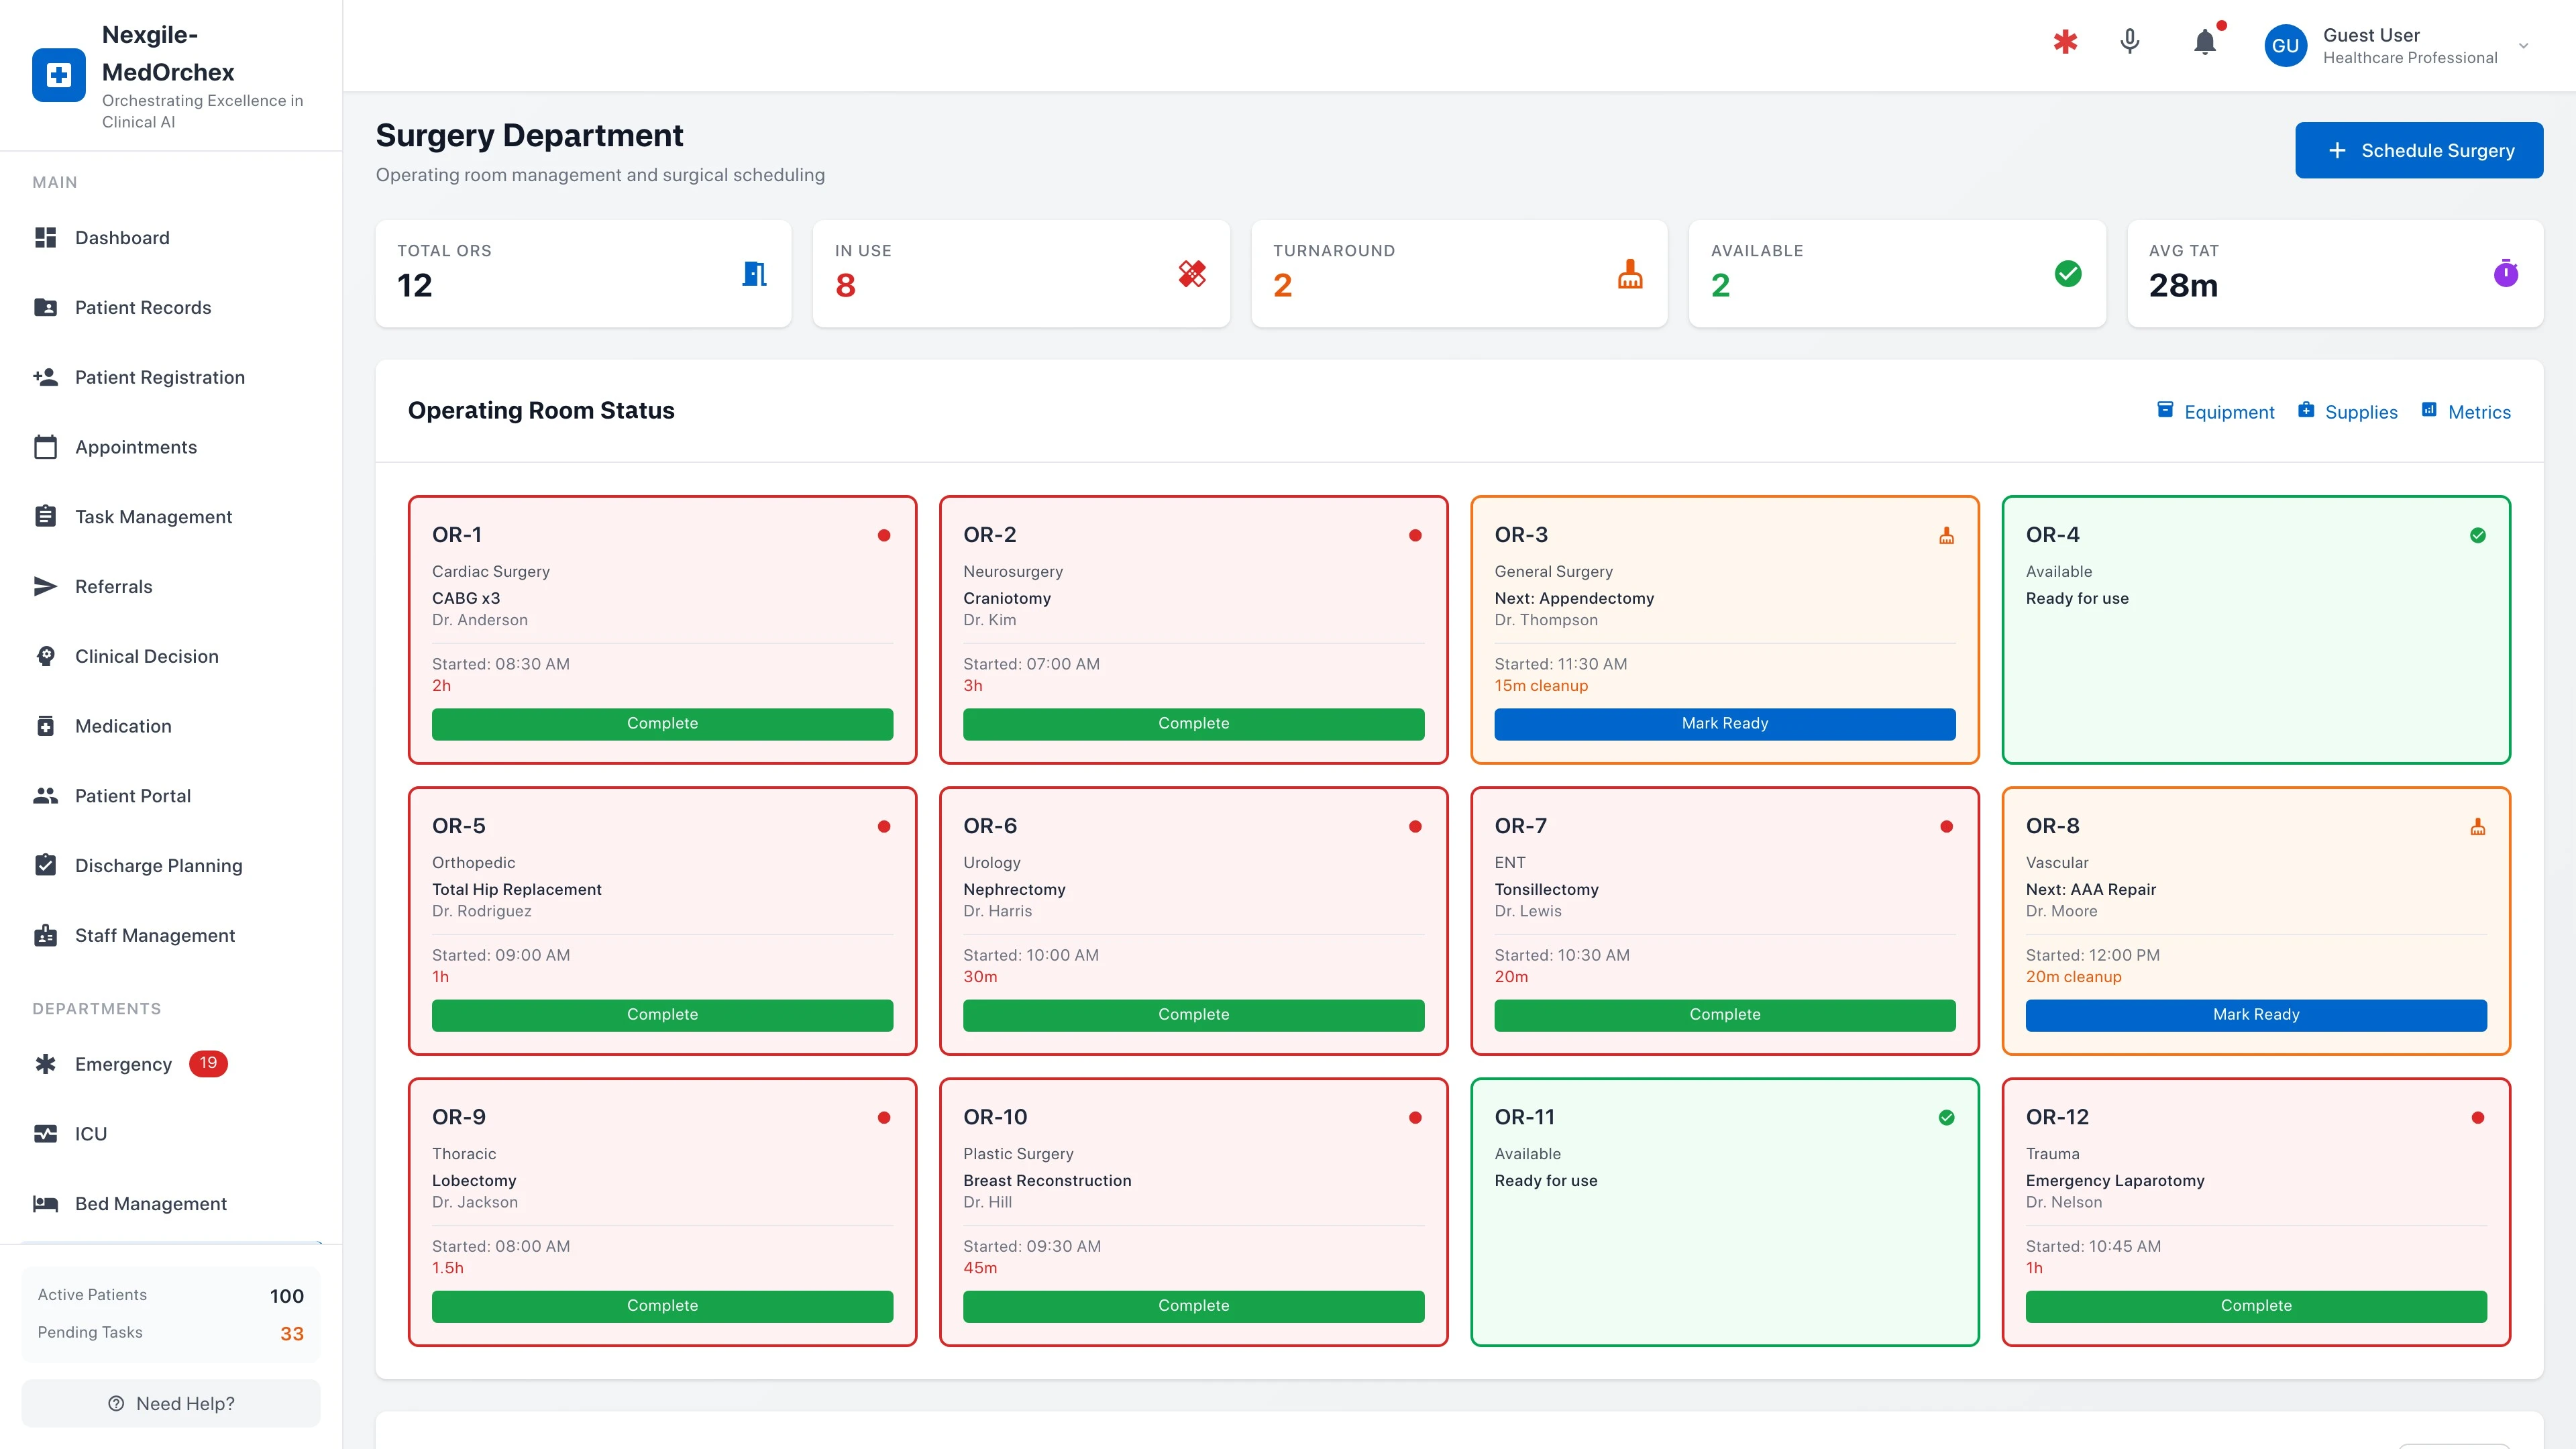Expand the Guest User account dropdown chevron
2576x1449 pixels.
pos(2523,46)
